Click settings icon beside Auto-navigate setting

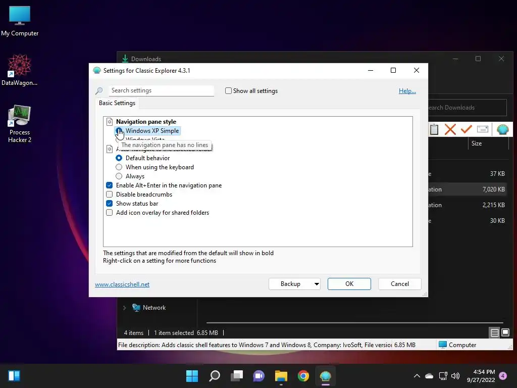coord(110,149)
